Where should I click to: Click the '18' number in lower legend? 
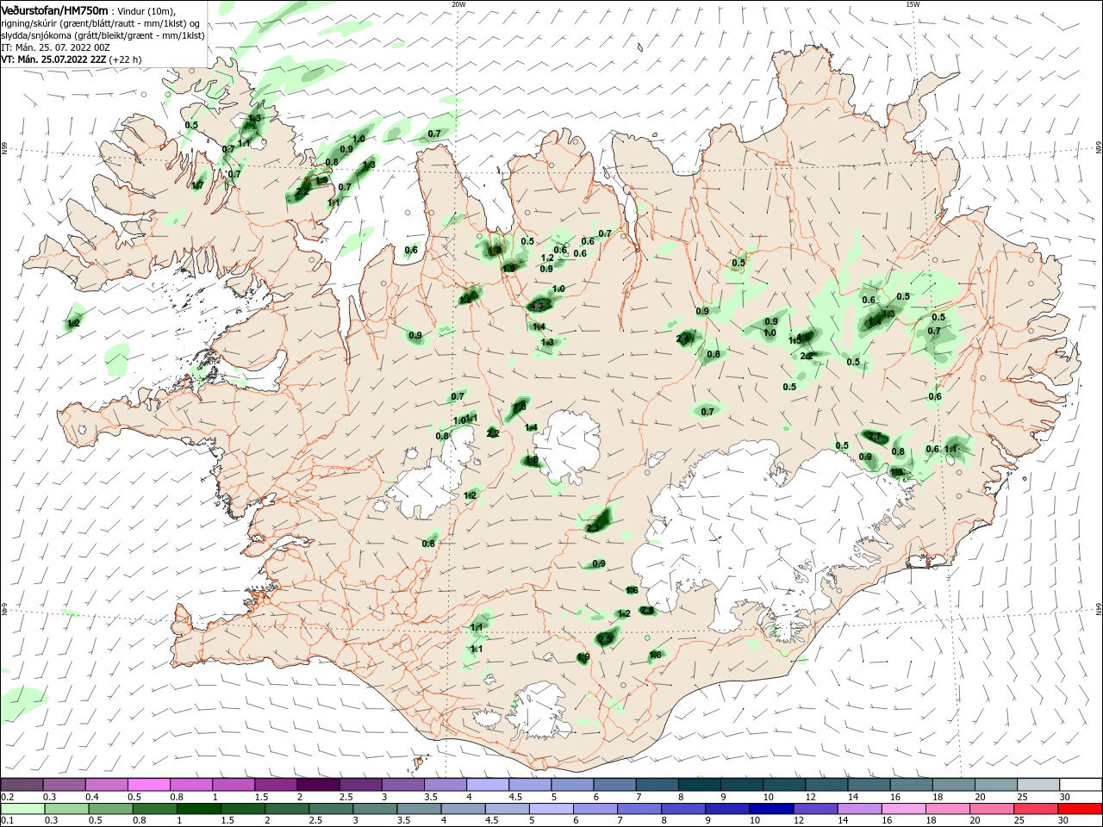coord(932,822)
